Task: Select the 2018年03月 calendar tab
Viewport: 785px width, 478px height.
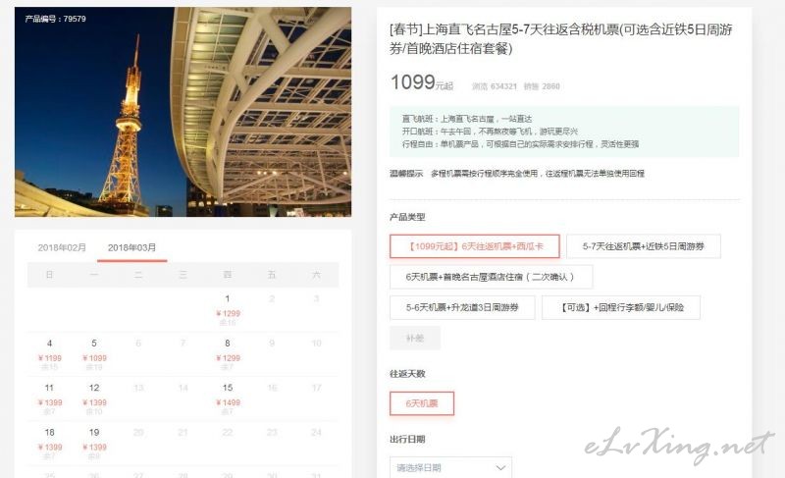Action: pos(132,247)
